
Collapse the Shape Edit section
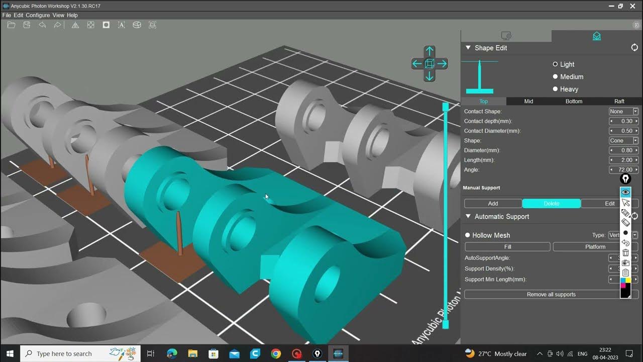click(x=468, y=48)
